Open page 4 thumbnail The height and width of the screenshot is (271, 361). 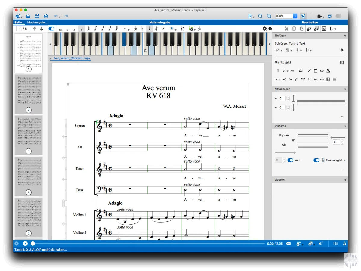click(29, 176)
